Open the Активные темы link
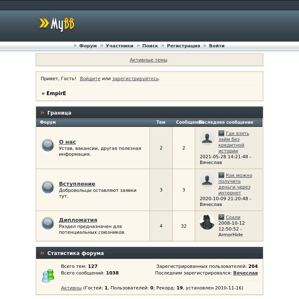The width and height of the screenshot is (299, 299). [148, 60]
